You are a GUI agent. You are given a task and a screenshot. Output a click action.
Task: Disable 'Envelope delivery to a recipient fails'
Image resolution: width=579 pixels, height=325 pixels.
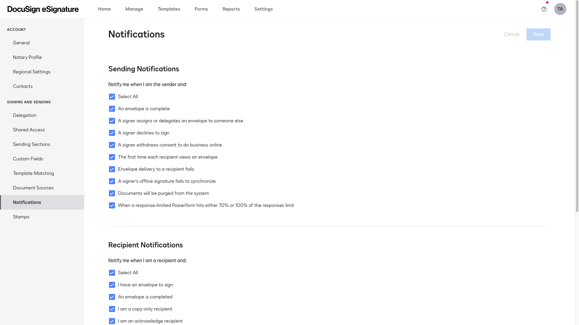pos(112,169)
